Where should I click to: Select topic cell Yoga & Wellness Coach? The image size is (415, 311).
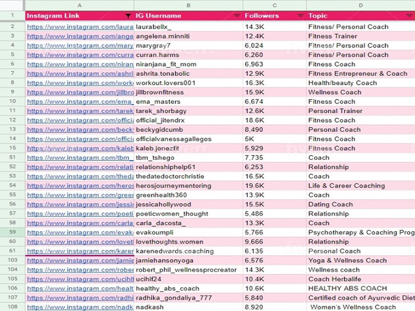361,260
